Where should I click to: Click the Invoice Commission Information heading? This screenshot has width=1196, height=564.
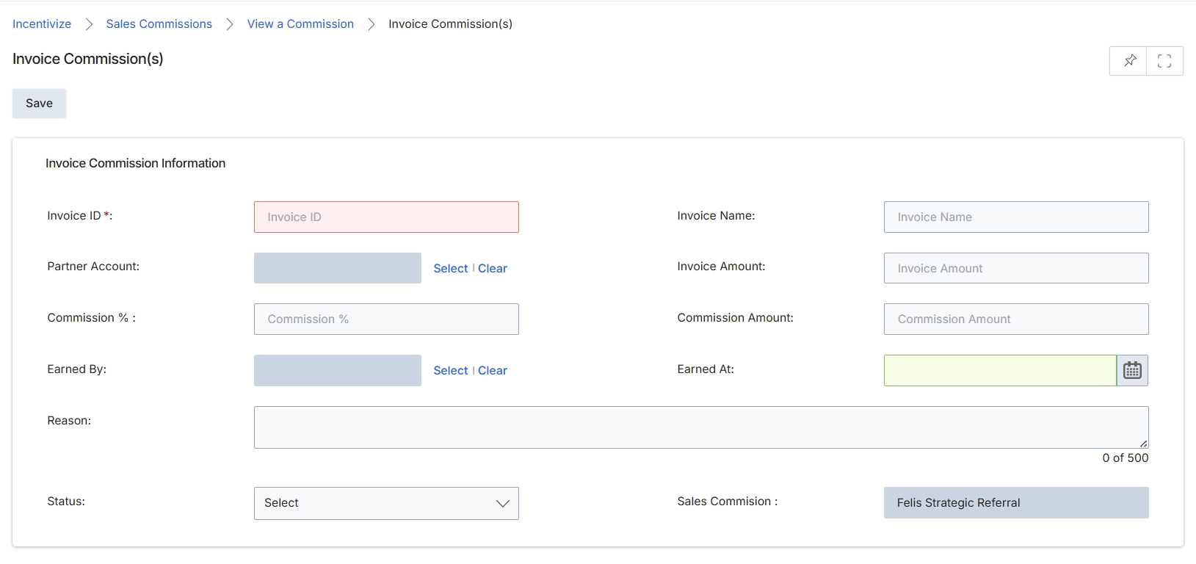tap(135, 164)
